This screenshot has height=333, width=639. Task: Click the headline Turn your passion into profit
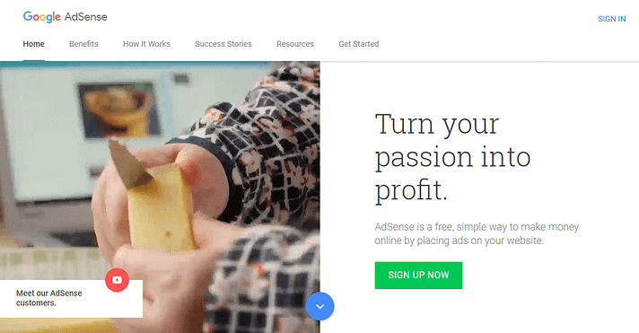pos(452,157)
